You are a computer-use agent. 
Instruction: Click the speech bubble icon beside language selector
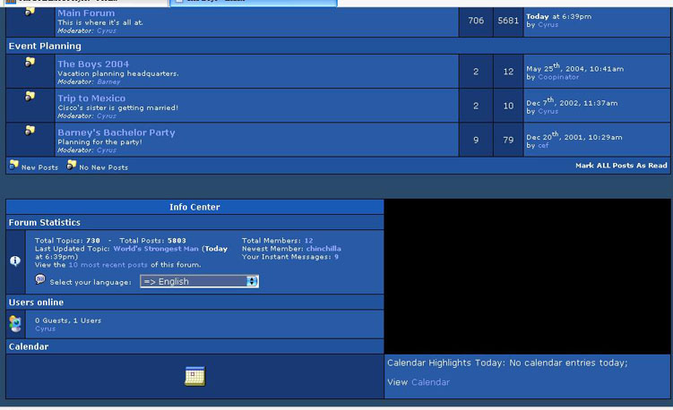[x=40, y=280]
